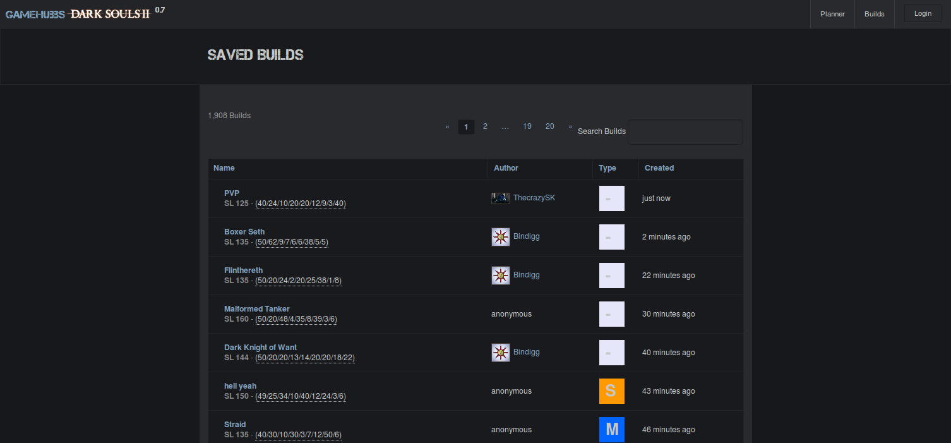This screenshot has height=443, width=951.
Task: Click ThecrazySK's avatar image
Action: pos(501,198)
